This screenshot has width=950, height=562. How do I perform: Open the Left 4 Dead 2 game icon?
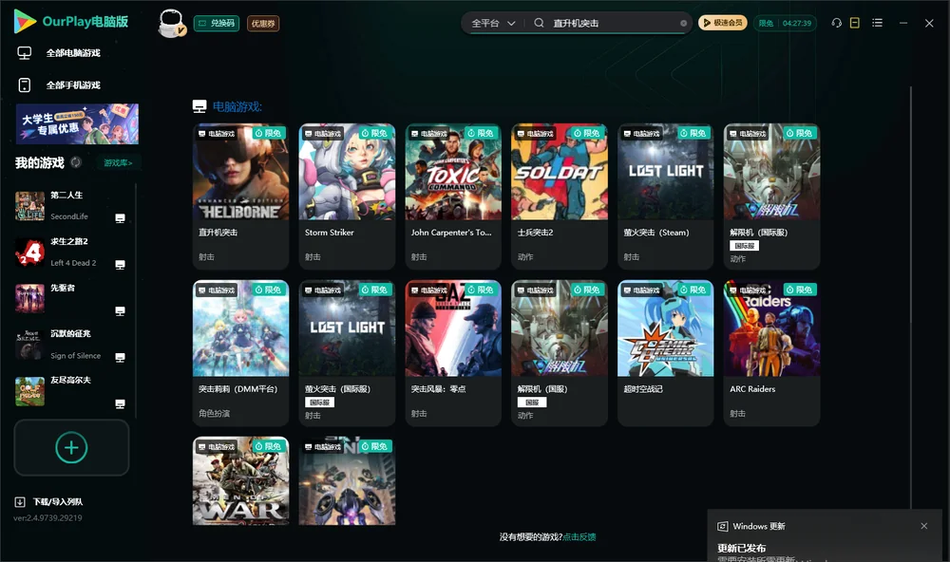[29, 252]
